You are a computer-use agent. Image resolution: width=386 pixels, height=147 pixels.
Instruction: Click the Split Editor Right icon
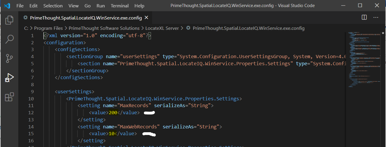pyautogui.click(x=364, y=18)
